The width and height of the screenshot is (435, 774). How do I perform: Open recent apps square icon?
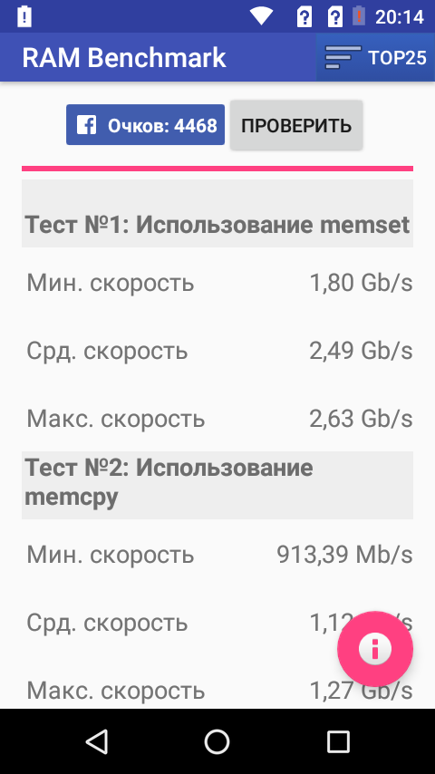(x=338, y=741)
